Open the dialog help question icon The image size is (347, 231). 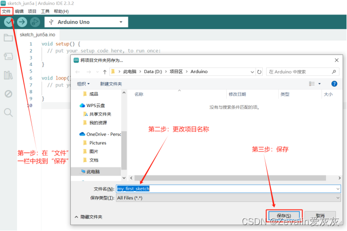[334, 84]
